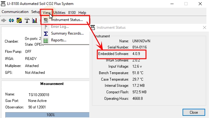
Task: Click the 100% measurement progress bar
Action: 47,115
